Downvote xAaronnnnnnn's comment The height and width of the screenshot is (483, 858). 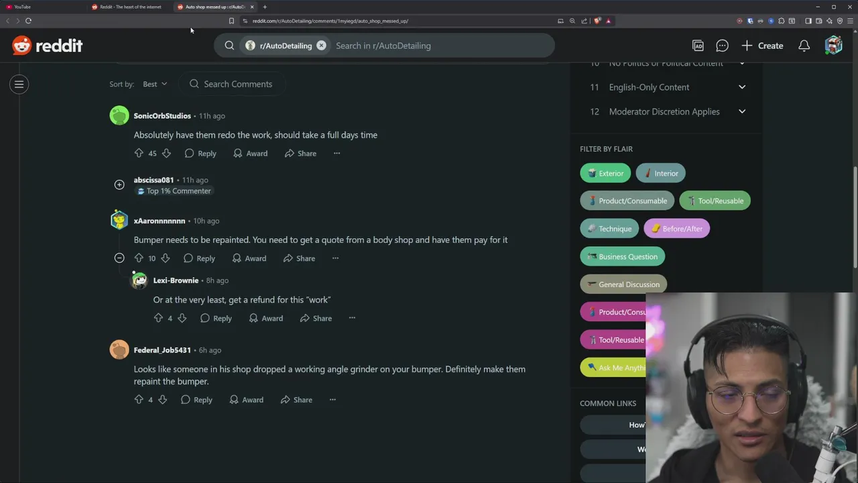165,258
